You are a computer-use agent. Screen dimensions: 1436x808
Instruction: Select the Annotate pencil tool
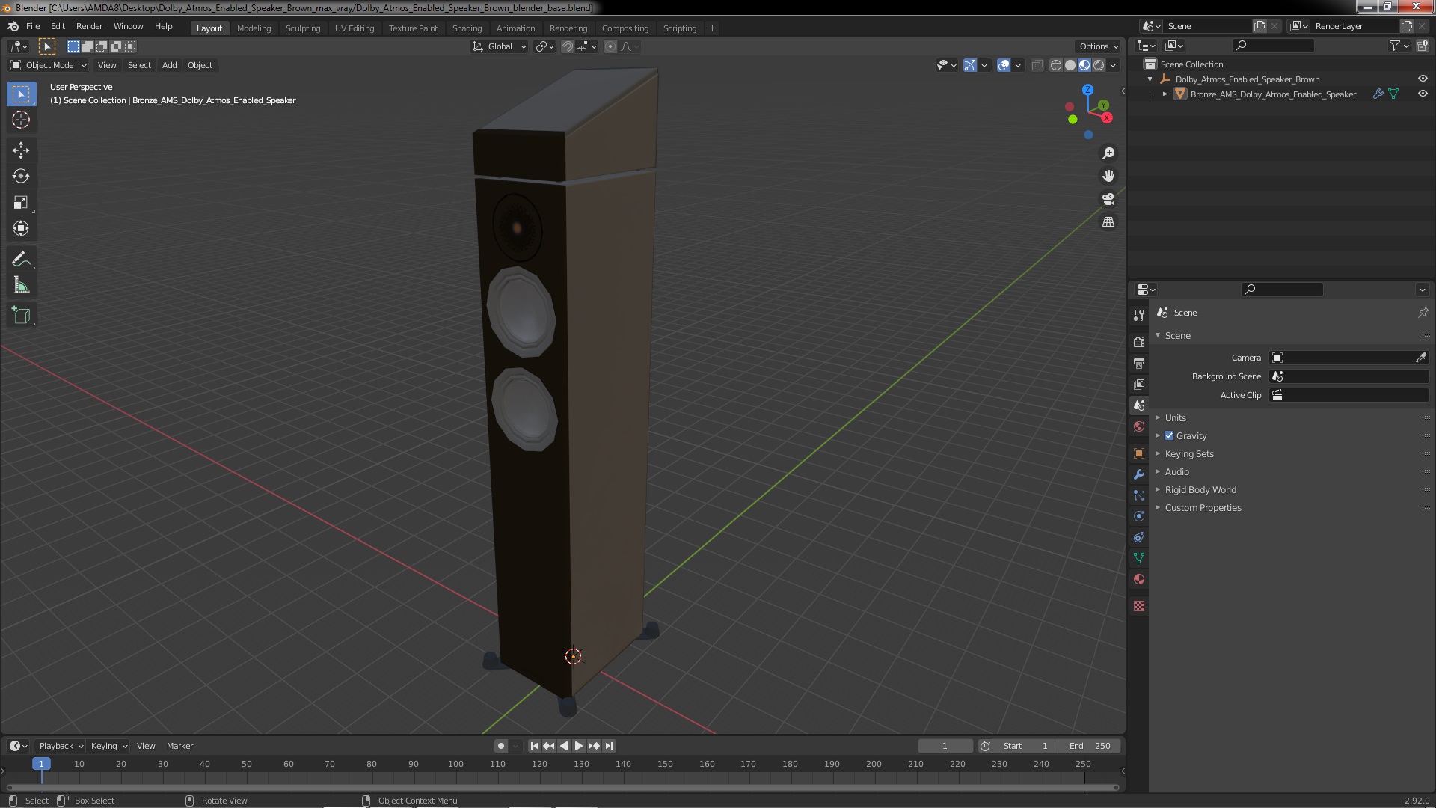click(21, 260)
